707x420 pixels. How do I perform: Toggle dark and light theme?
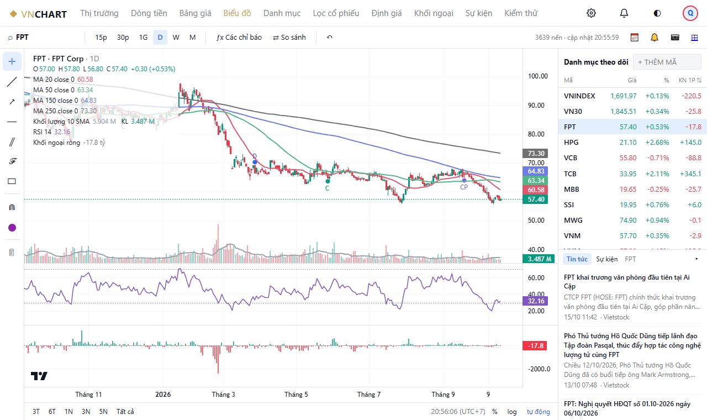click(x=657, y=13)
